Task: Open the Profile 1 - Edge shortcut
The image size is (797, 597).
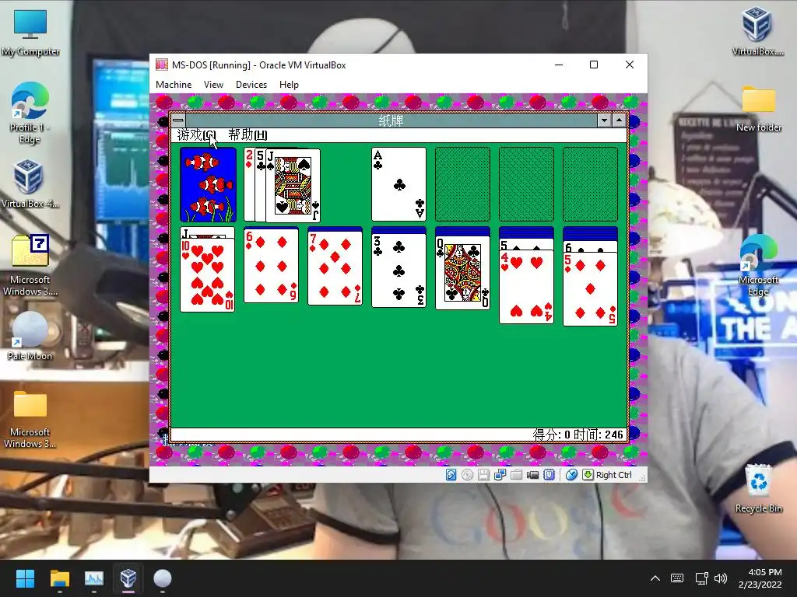Action: (x=30, y=113)
